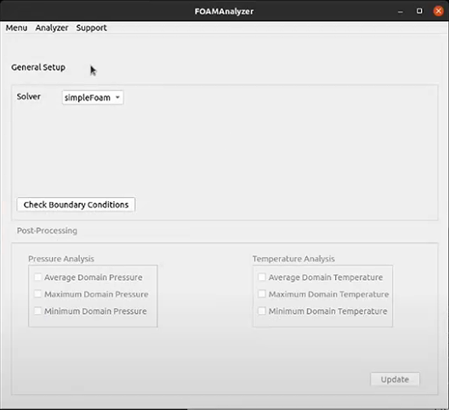Click the Pressure Analysis group title
This screenshot has height=410, width=449.
61,259
